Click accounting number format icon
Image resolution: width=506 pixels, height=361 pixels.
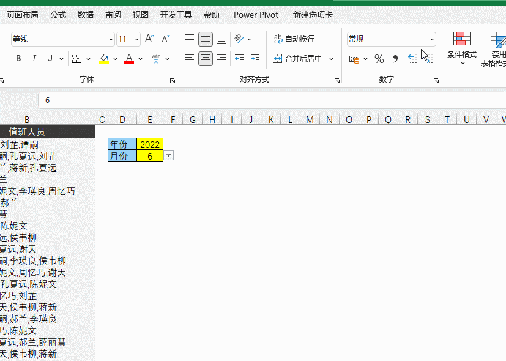coord(354,59)
